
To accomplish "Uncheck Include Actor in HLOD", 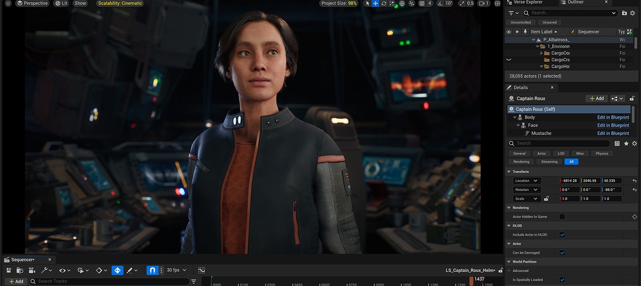I will click(562, 235).
